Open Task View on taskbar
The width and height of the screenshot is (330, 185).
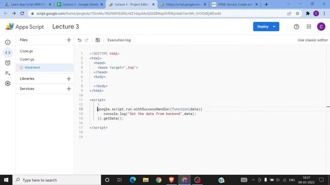(x=120, y=180)
